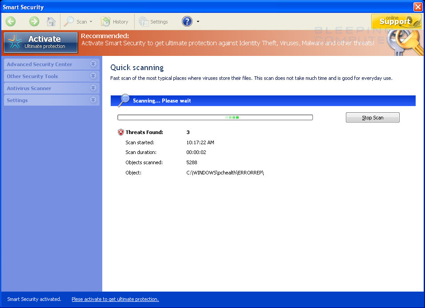The width and height of the screenshot is (425, 308).
Task: Go to Home via house icon
Action: coord(51,21)
